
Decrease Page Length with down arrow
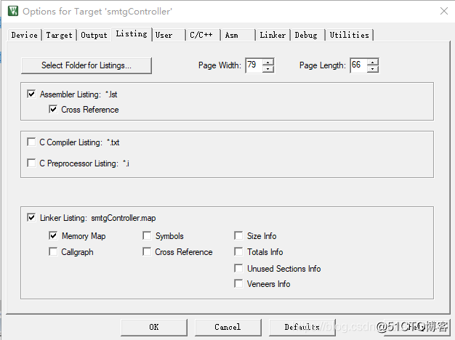click(373, 69)
